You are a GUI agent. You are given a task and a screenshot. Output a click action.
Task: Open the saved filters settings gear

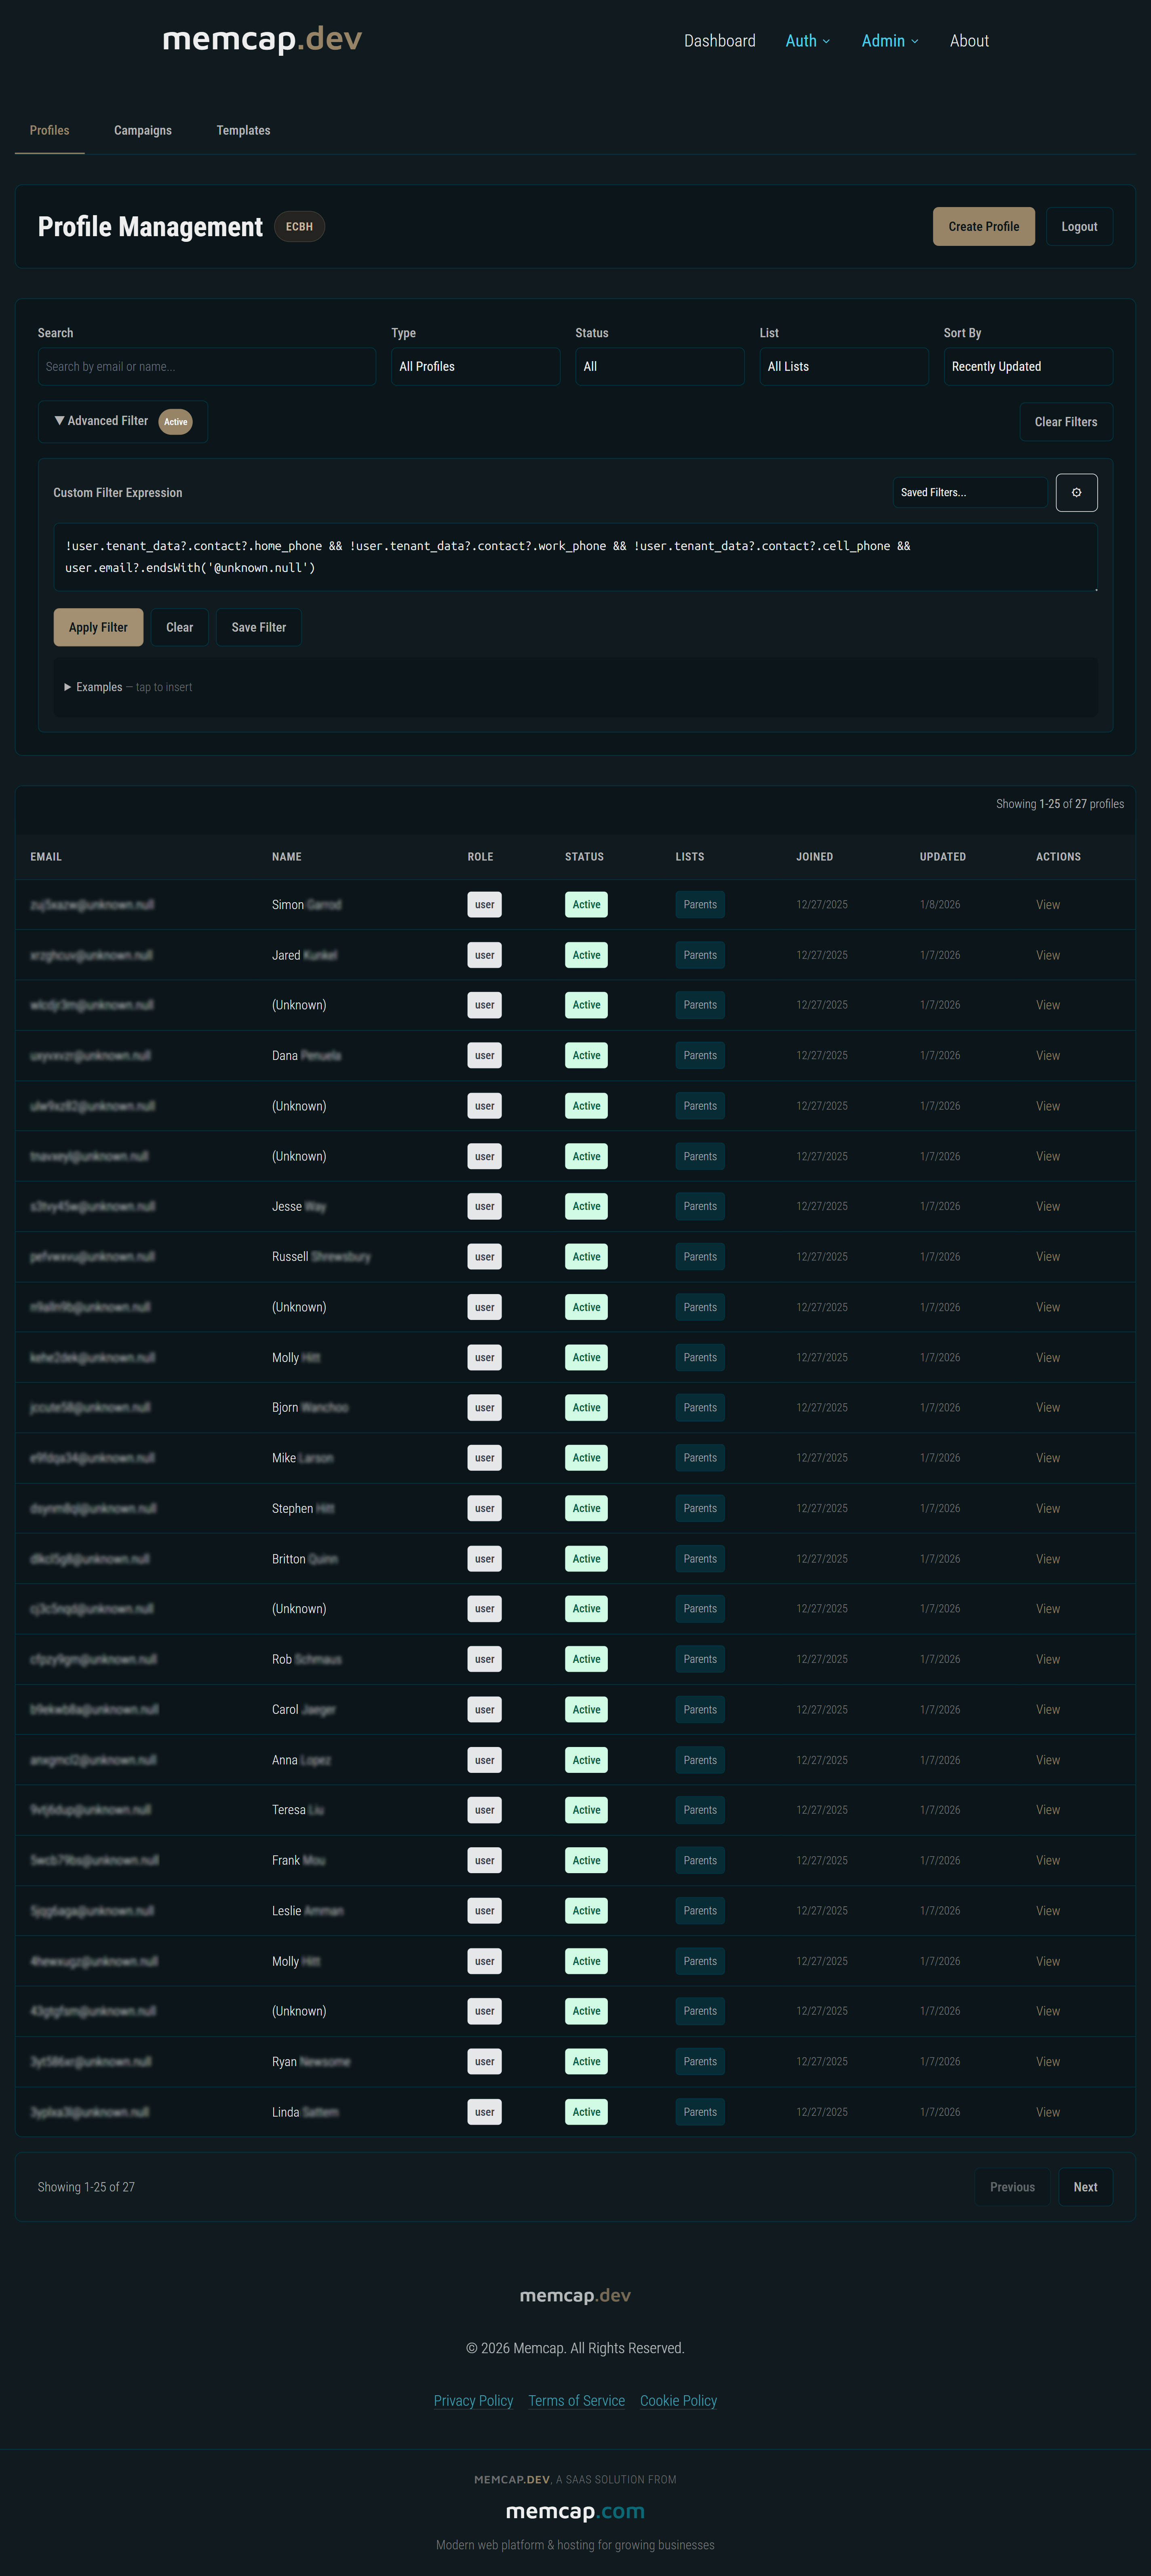pos(1076,492)
